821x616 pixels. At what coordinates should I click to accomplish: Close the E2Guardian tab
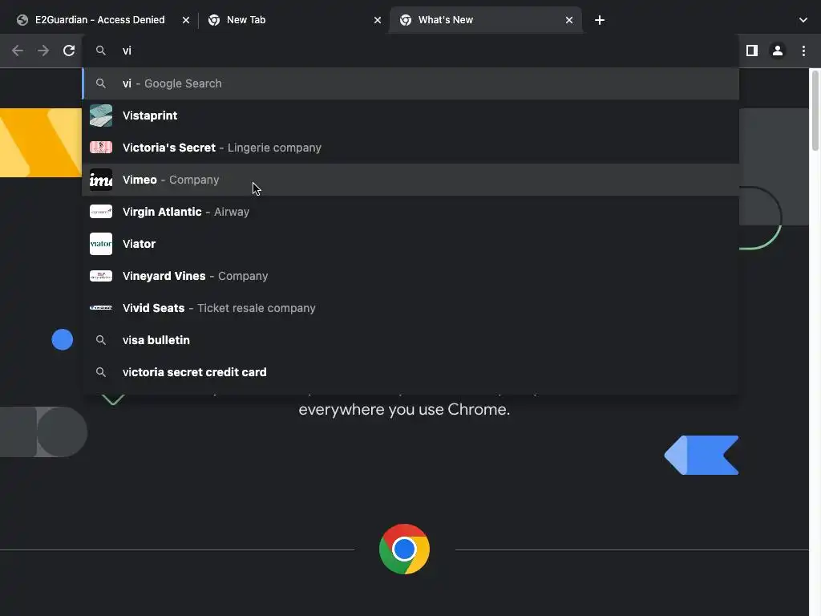tap(186, 20)
